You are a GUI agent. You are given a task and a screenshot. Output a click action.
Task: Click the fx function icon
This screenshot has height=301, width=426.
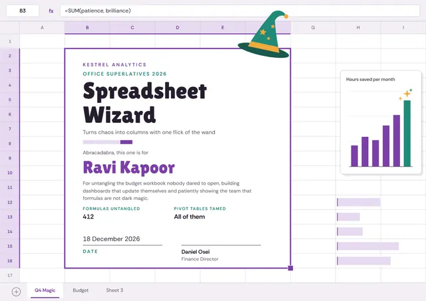[x=51, y=11]
